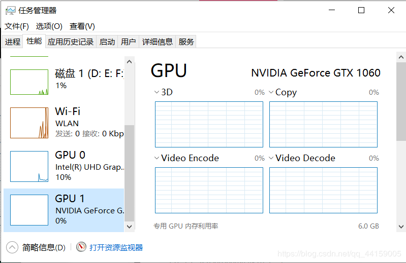
Task: Click the left panel scroll-down arrow
Action: (129, 227)
